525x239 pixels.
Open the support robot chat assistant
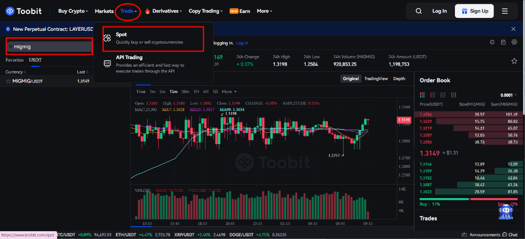[x=505, y=212]
